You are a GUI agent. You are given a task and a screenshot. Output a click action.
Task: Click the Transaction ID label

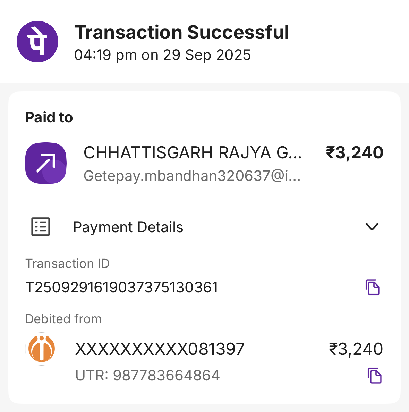click(x=68, y=264)
